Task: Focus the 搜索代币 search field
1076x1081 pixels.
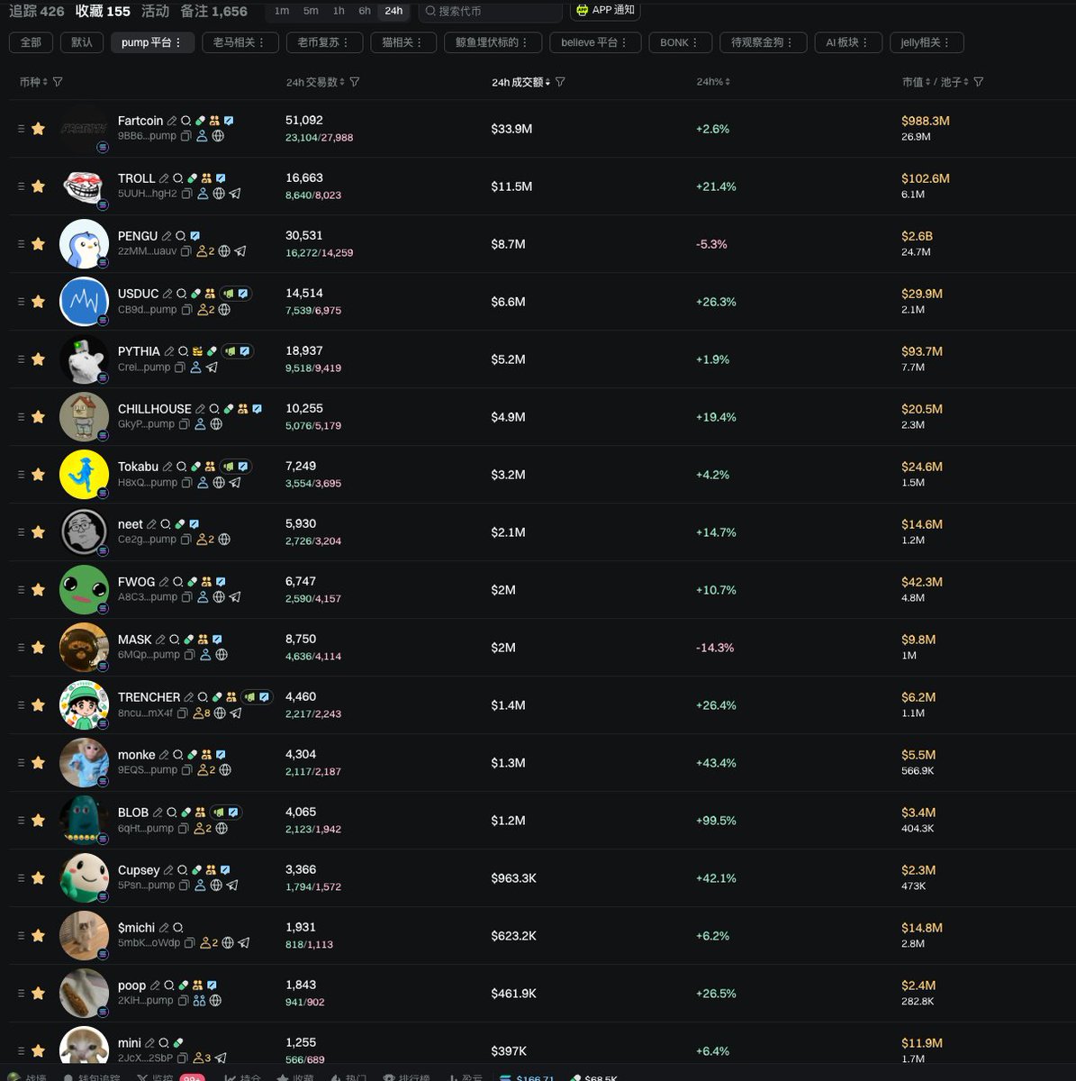Action: [x=491, y=11]
